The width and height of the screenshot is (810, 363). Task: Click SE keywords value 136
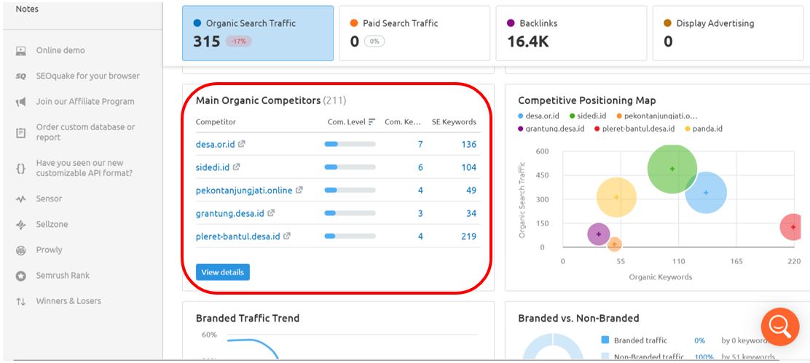point(469,144)
